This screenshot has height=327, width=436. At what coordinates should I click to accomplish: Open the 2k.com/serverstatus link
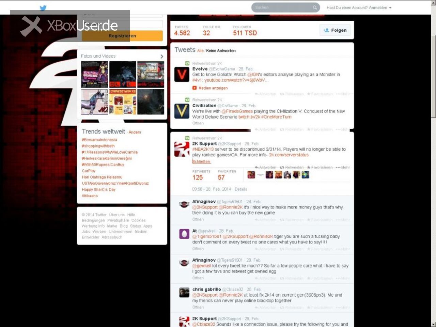click(289, 155)
